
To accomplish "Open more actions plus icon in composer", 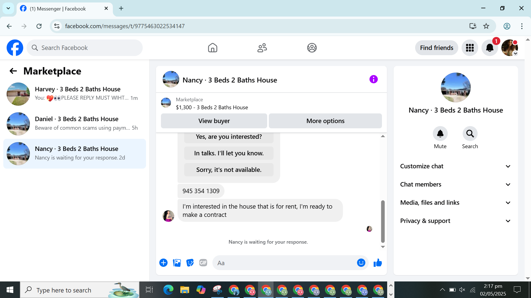I will point(163,263).
